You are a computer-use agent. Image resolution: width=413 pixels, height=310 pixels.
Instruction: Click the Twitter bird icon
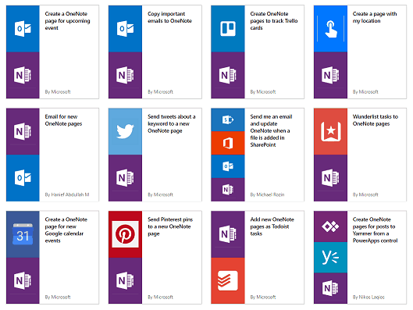click(125, 131)
